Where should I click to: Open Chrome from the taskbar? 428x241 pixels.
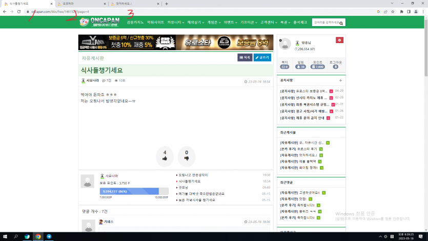(x=38, y=236)
